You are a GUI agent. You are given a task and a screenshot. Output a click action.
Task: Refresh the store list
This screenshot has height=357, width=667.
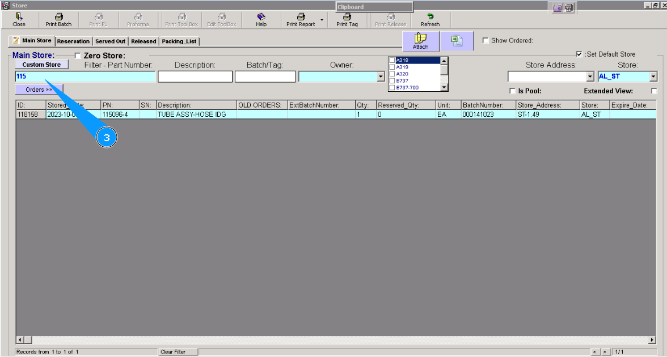coord(430,19)
